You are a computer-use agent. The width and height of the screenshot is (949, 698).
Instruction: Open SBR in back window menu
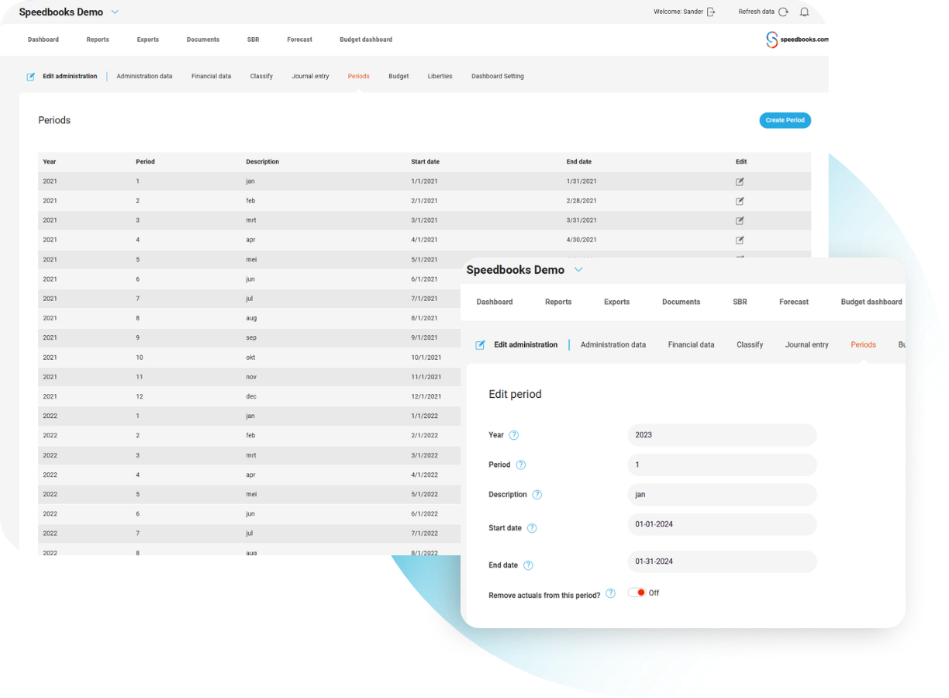[254, 40]
